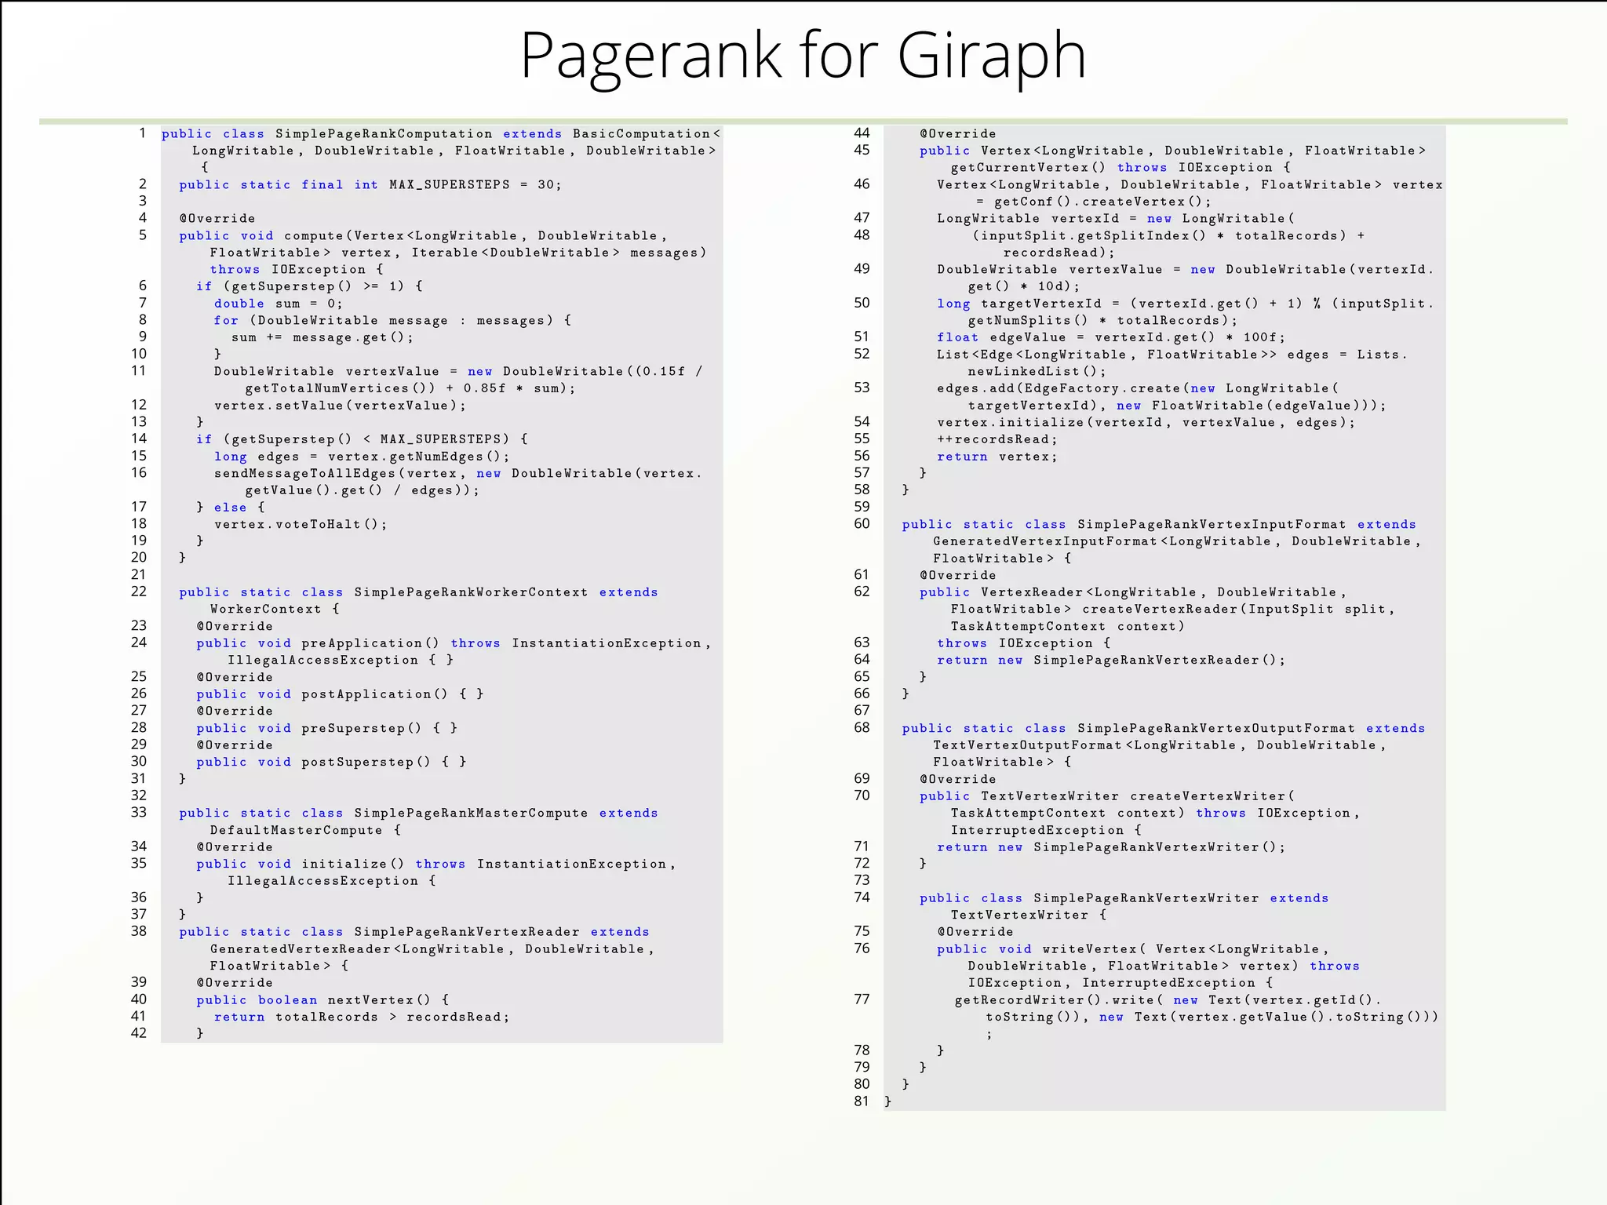Click 'SimplePageRankVertexInputFormat' on line 60
Screen dimensions: 1607x1205
(1212, 525)
